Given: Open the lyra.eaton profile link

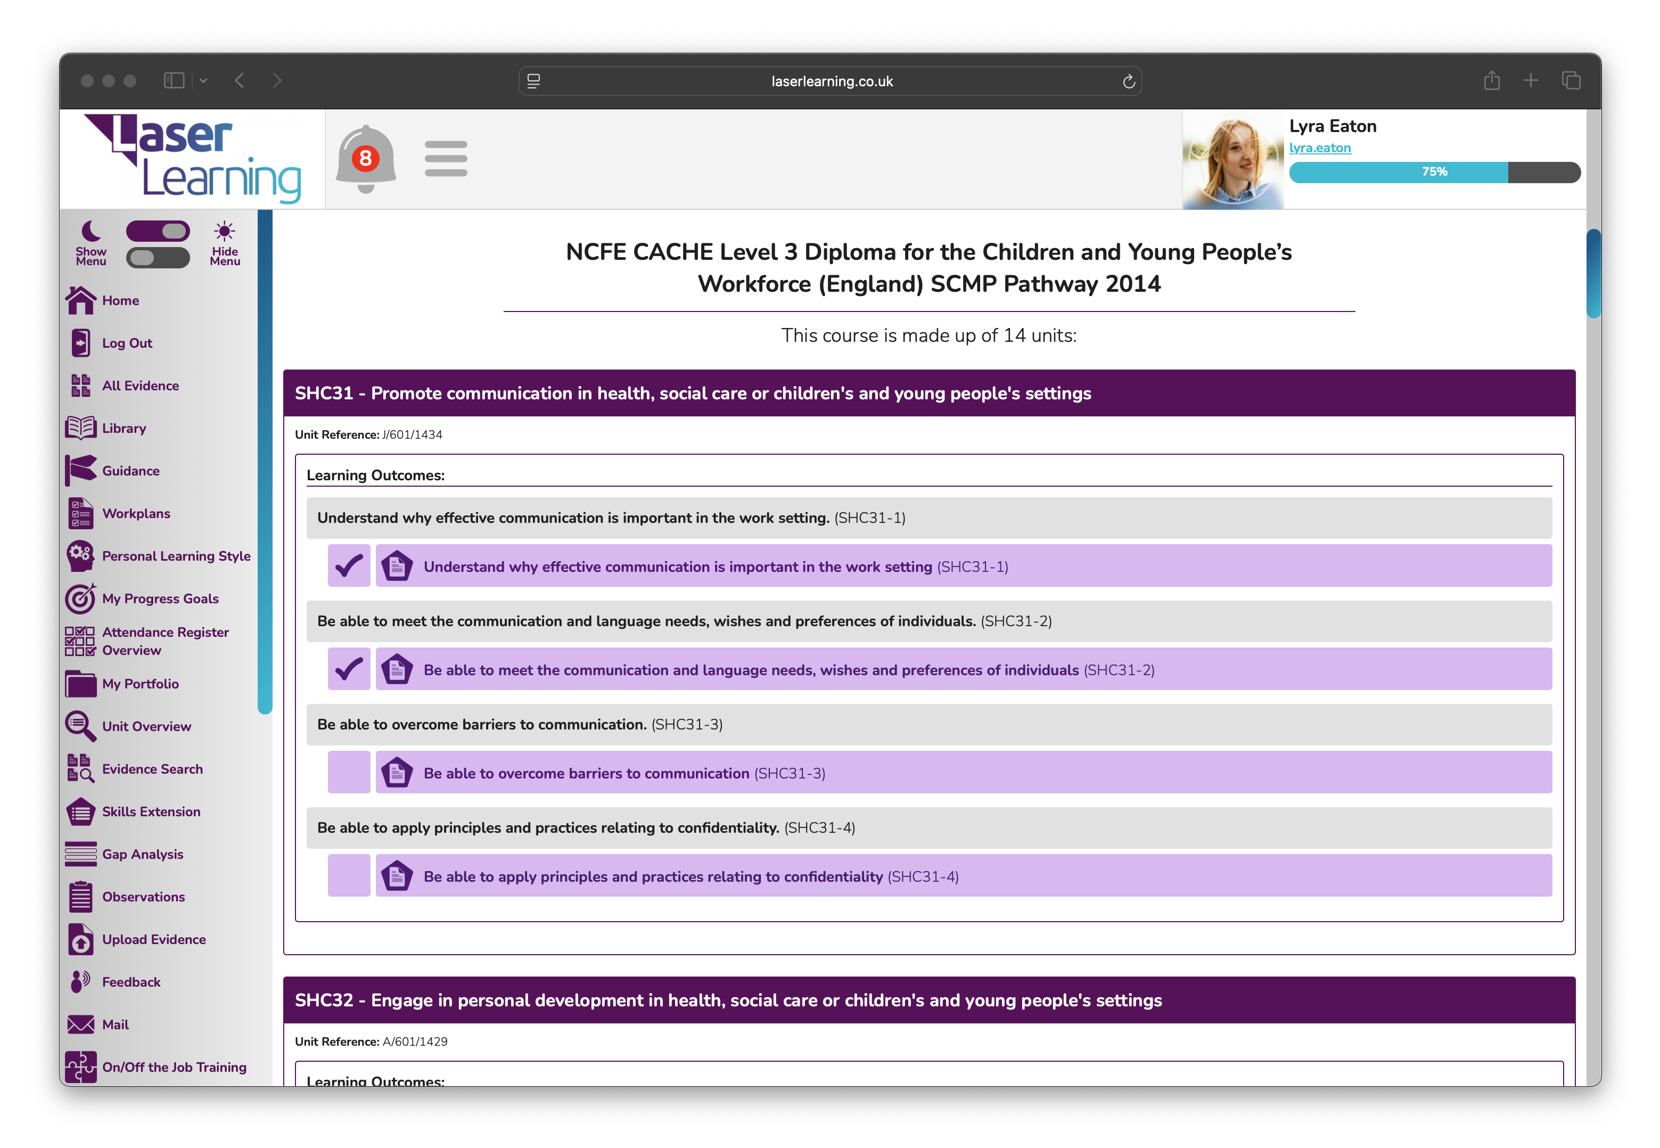Looking at the screenshot, I should [x=1320, y=147].
